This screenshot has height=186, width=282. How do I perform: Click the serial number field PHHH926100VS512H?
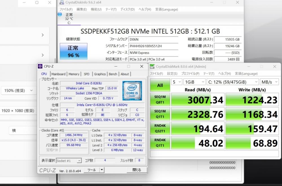click(153, 46)
